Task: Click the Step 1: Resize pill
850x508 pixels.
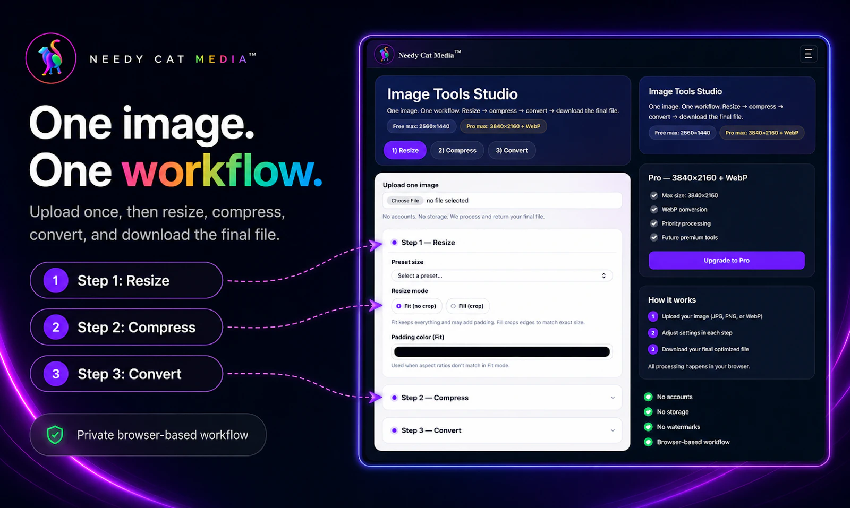Action: pyautogui.click(x=126, y=280)
